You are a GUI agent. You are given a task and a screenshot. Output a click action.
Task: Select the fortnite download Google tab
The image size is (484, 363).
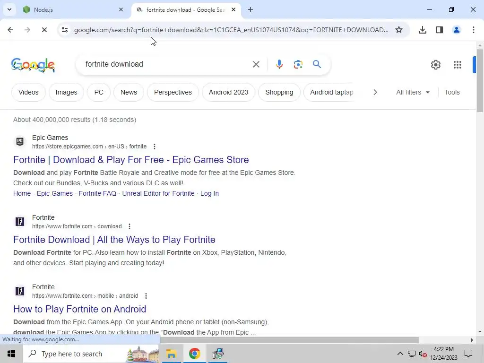pyautogui.click(x=186, y=9)
